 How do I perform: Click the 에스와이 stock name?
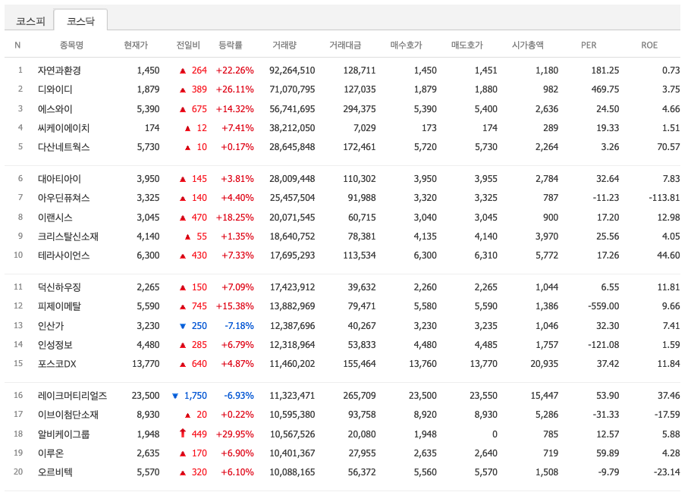coord(55,109)
